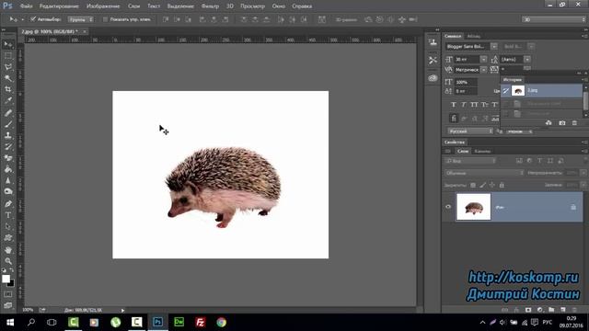Select the Path Selection tool
Image resolution: width=589 pixels, height=331 pixels.
(x=8, y=226)
